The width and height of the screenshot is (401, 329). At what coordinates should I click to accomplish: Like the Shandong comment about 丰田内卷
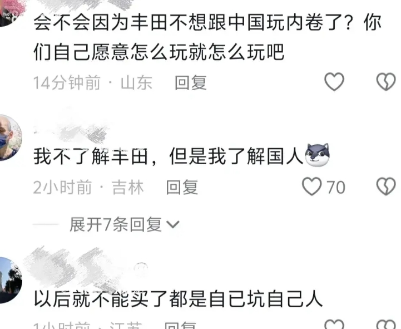click(x=334, y=82)
